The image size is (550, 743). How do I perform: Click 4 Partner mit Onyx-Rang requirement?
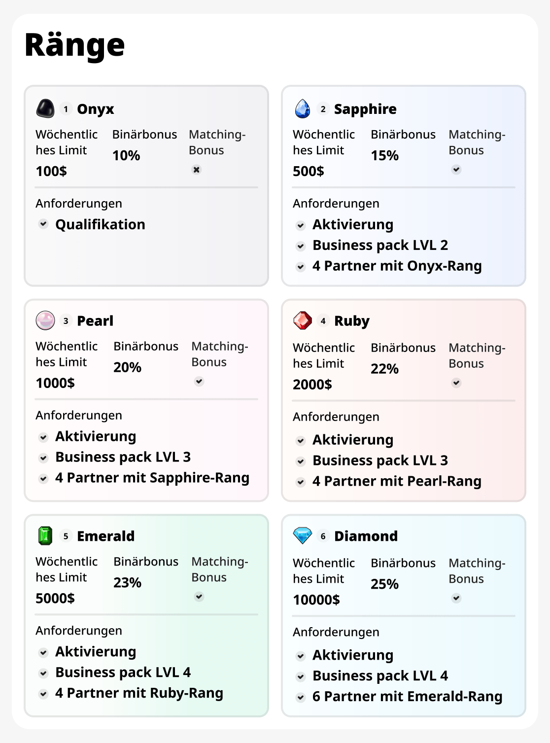point(397,266)
